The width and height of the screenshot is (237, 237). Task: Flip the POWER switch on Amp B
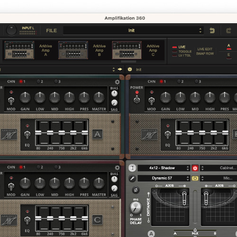[x=137, y=100]
